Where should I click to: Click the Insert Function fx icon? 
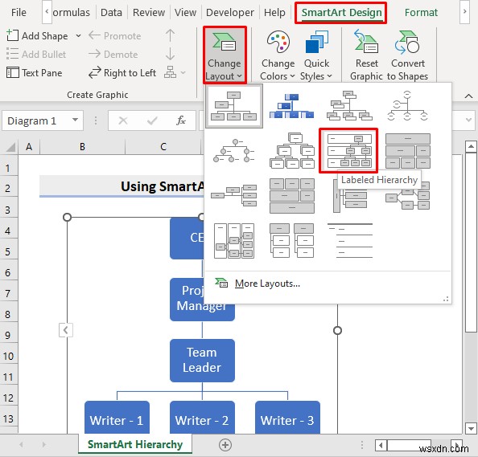click(x=181, y=120)
